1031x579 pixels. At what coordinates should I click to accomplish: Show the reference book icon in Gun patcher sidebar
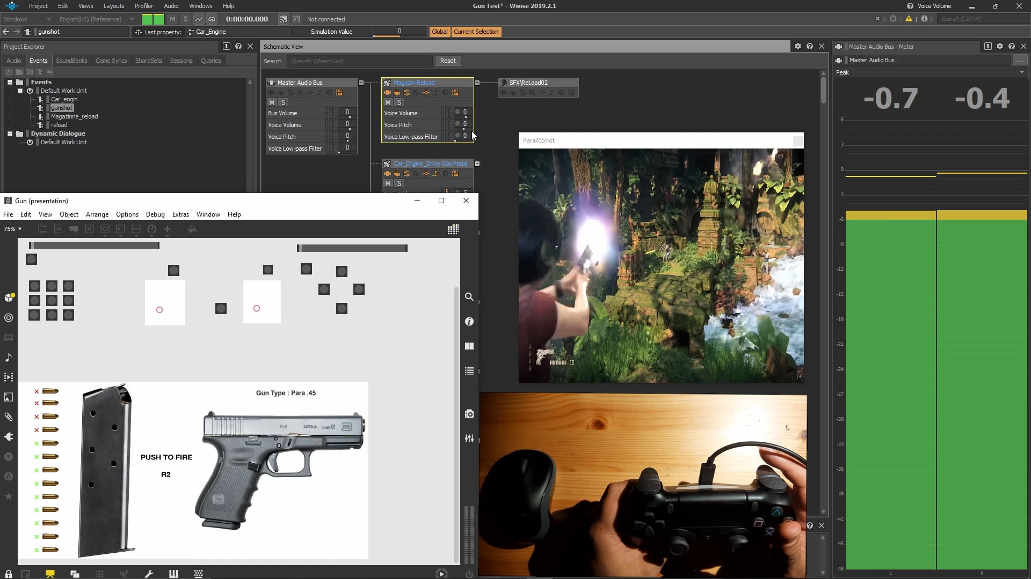(x=469, y=346)
